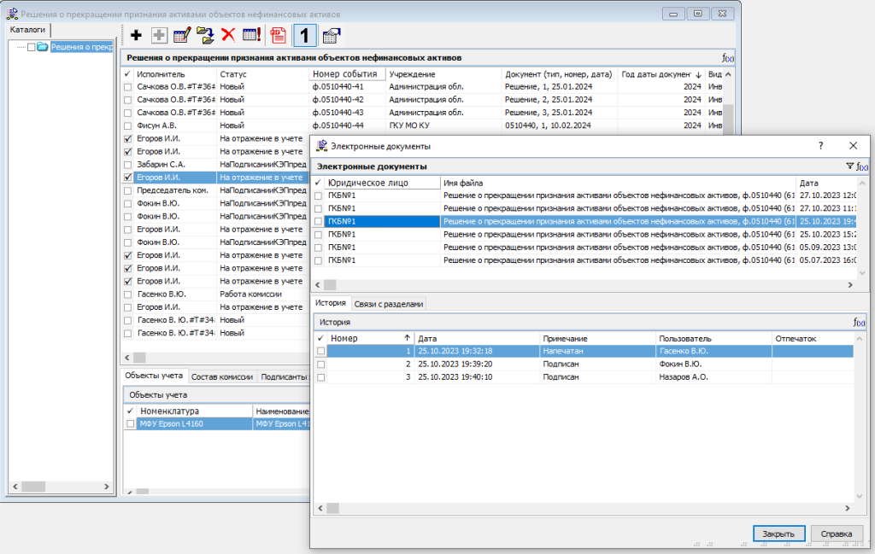Open the filter funnel icon in Электронные документы
This screenshot has width=875, height=554.
(x=849, y=166)
